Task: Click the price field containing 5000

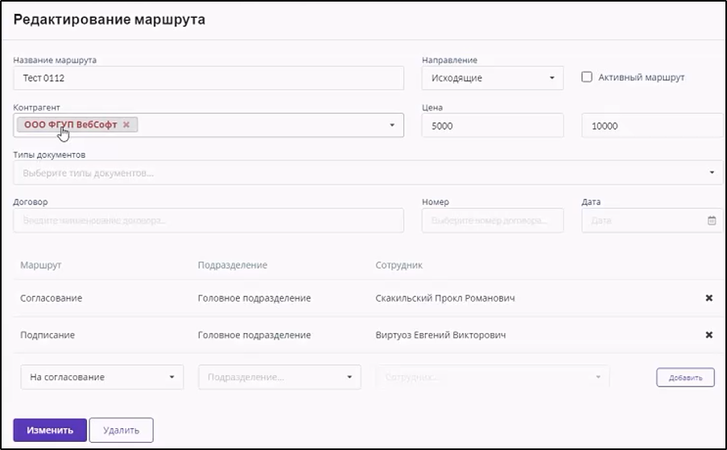Action: (492, 126)
